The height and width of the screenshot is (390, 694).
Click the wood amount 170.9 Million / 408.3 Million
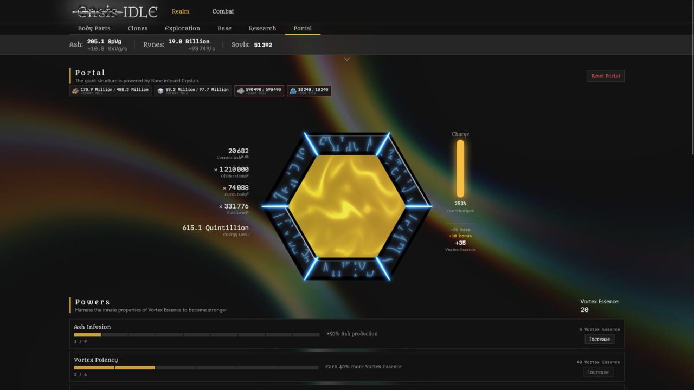pos(114,90)
